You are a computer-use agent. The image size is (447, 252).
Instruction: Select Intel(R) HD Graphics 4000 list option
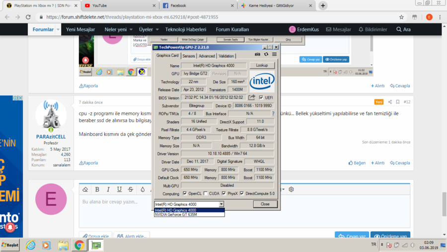click(x=189, y=210)
